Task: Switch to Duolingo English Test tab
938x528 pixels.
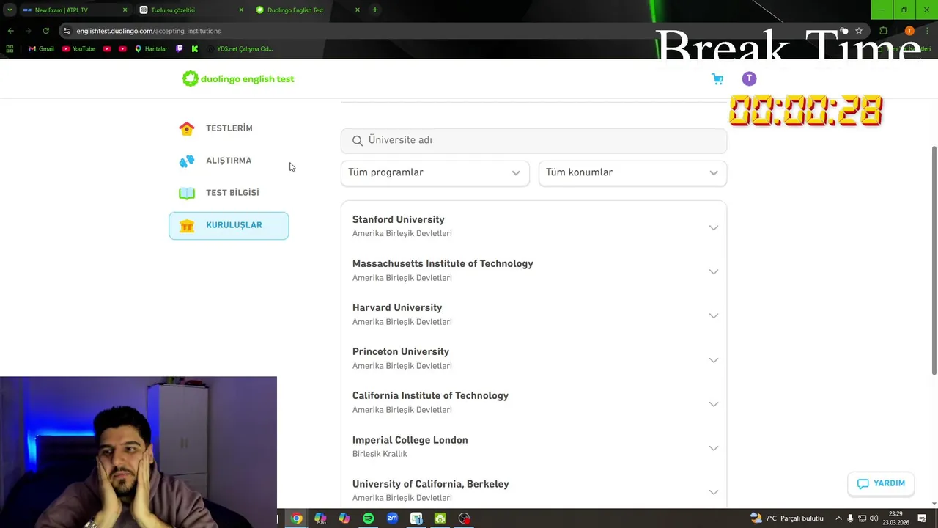Action: point(308,10)
